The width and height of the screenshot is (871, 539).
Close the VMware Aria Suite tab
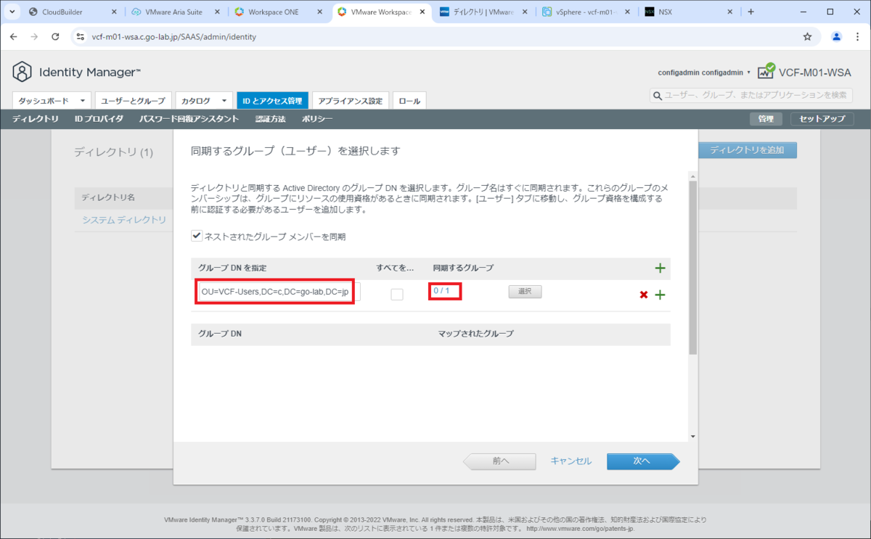[218, 12]
